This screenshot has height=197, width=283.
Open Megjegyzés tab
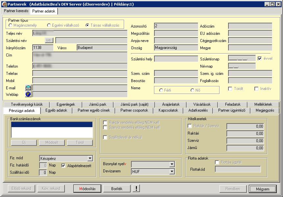tap(265, 110)
